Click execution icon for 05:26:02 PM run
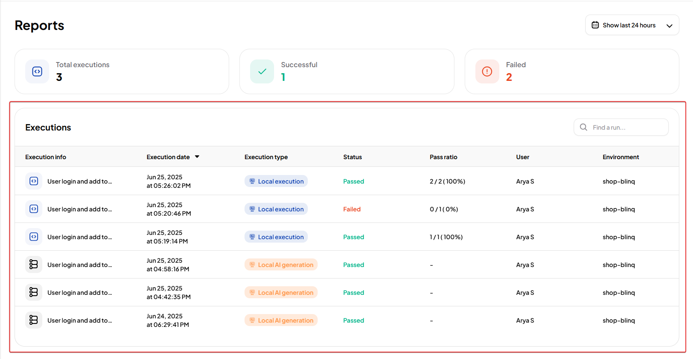This screenshot has width=693, height=359. click(34, 181)
